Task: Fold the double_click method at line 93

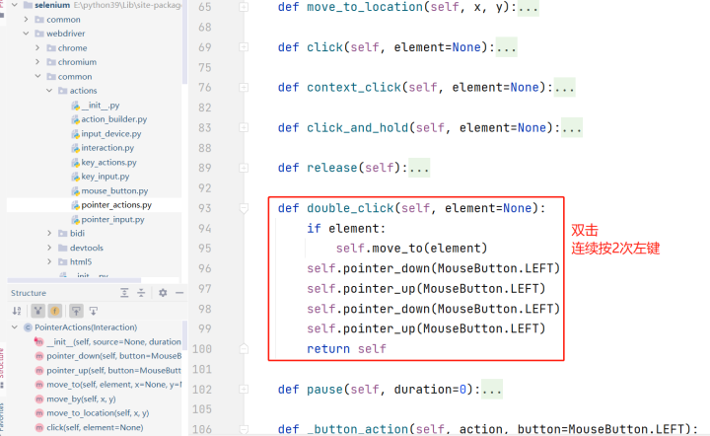Action: click(244, 208)
